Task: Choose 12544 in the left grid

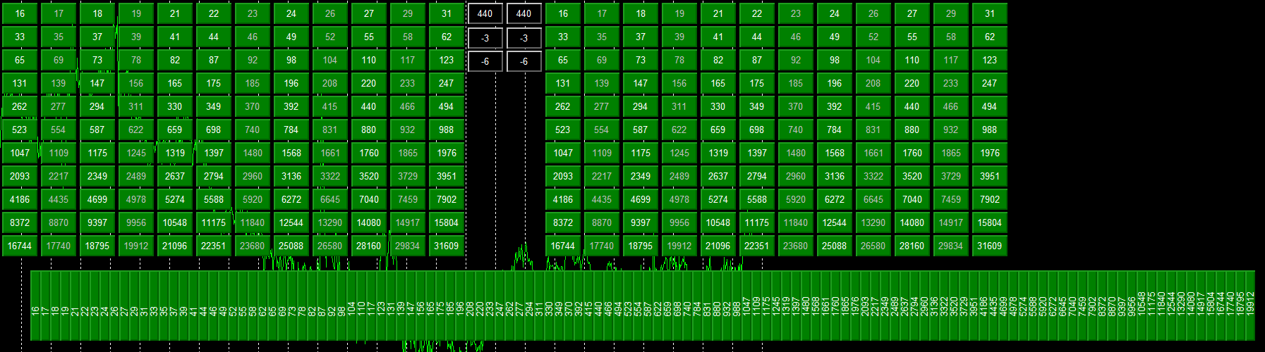Action: pos(291,222)
